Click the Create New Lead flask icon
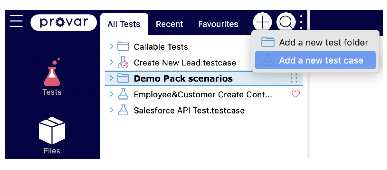The image size is (387, 170). pyautogui.click(x=123, y=62)
